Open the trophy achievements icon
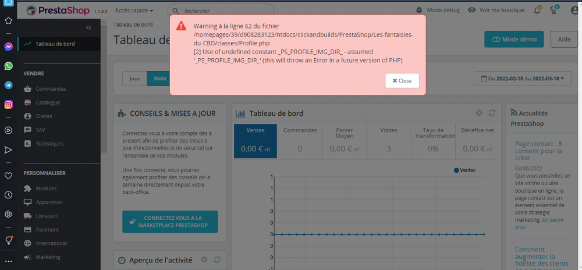This screenshot has width=582, height=270. coord(554,10)
